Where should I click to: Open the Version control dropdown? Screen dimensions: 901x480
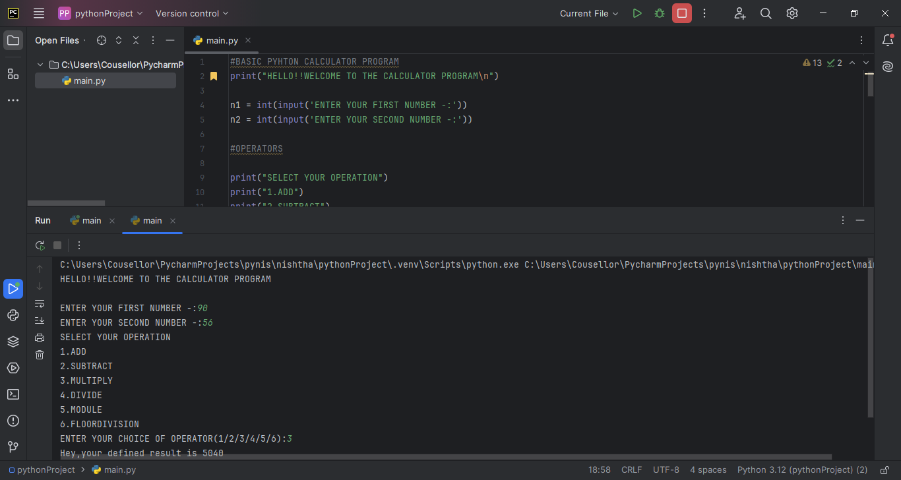click(192, 13)
